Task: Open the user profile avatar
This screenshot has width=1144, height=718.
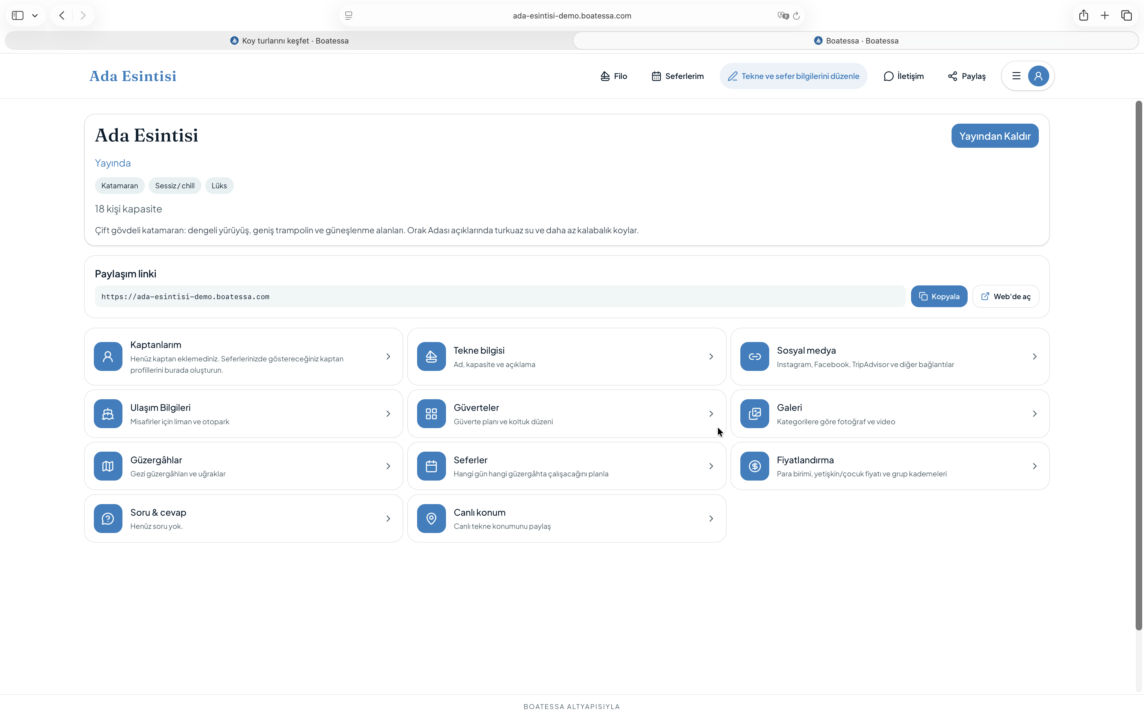Action: [1038, 76]
